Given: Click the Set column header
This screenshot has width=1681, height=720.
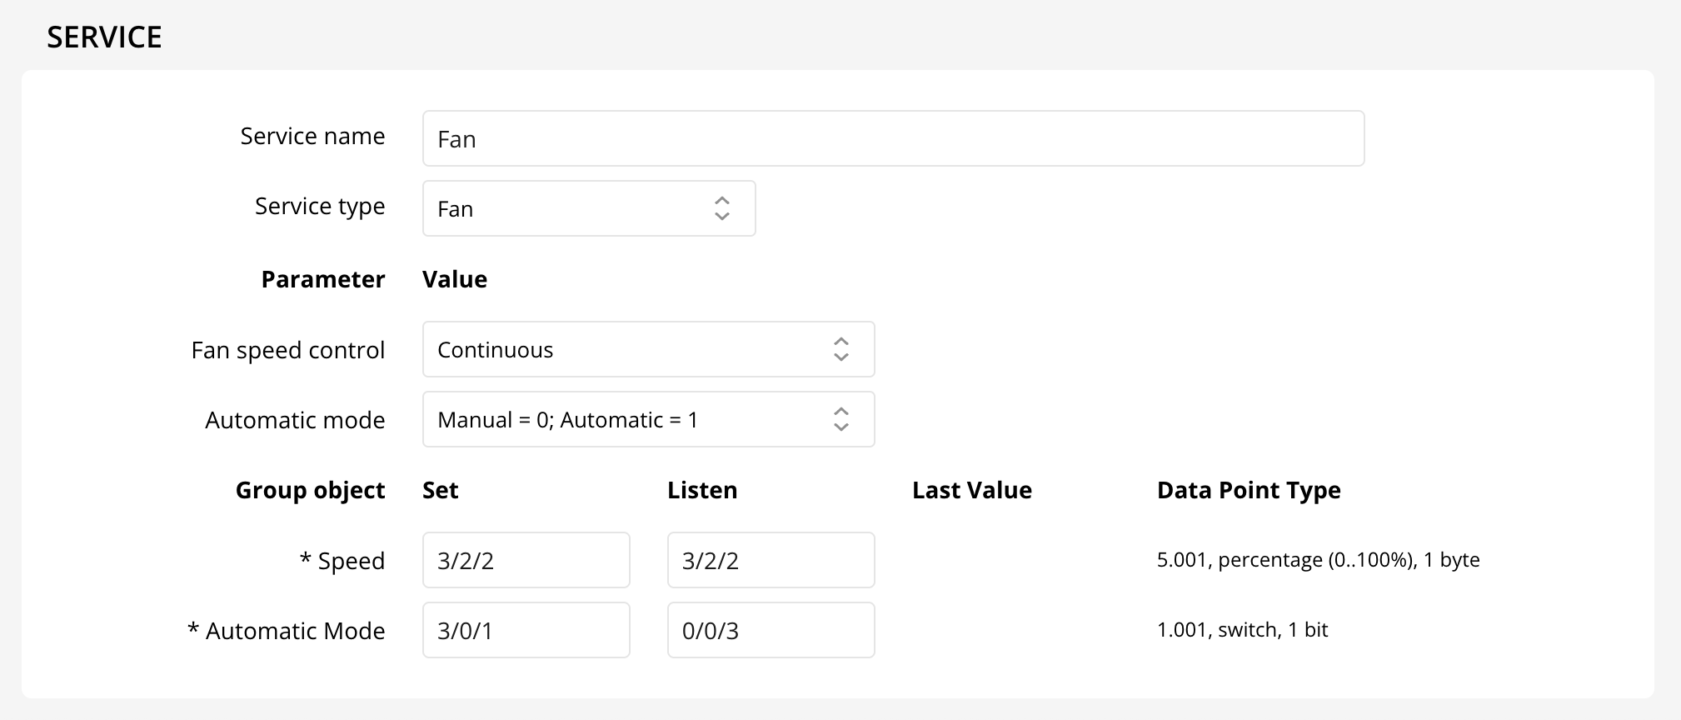Looking at the screenshot, I should (x=441, y=490).
